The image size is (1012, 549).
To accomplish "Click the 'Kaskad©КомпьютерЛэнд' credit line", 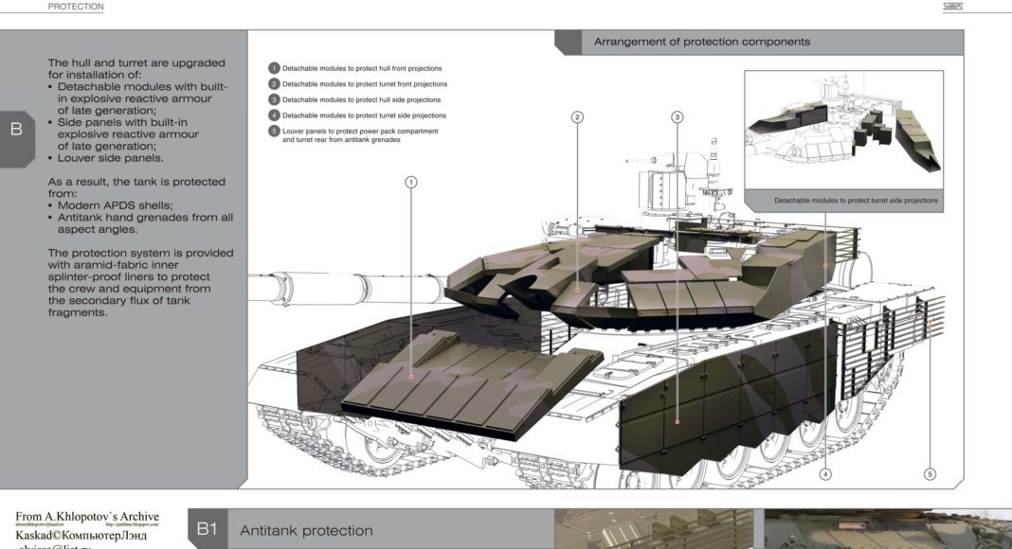I will click(81, 536).
